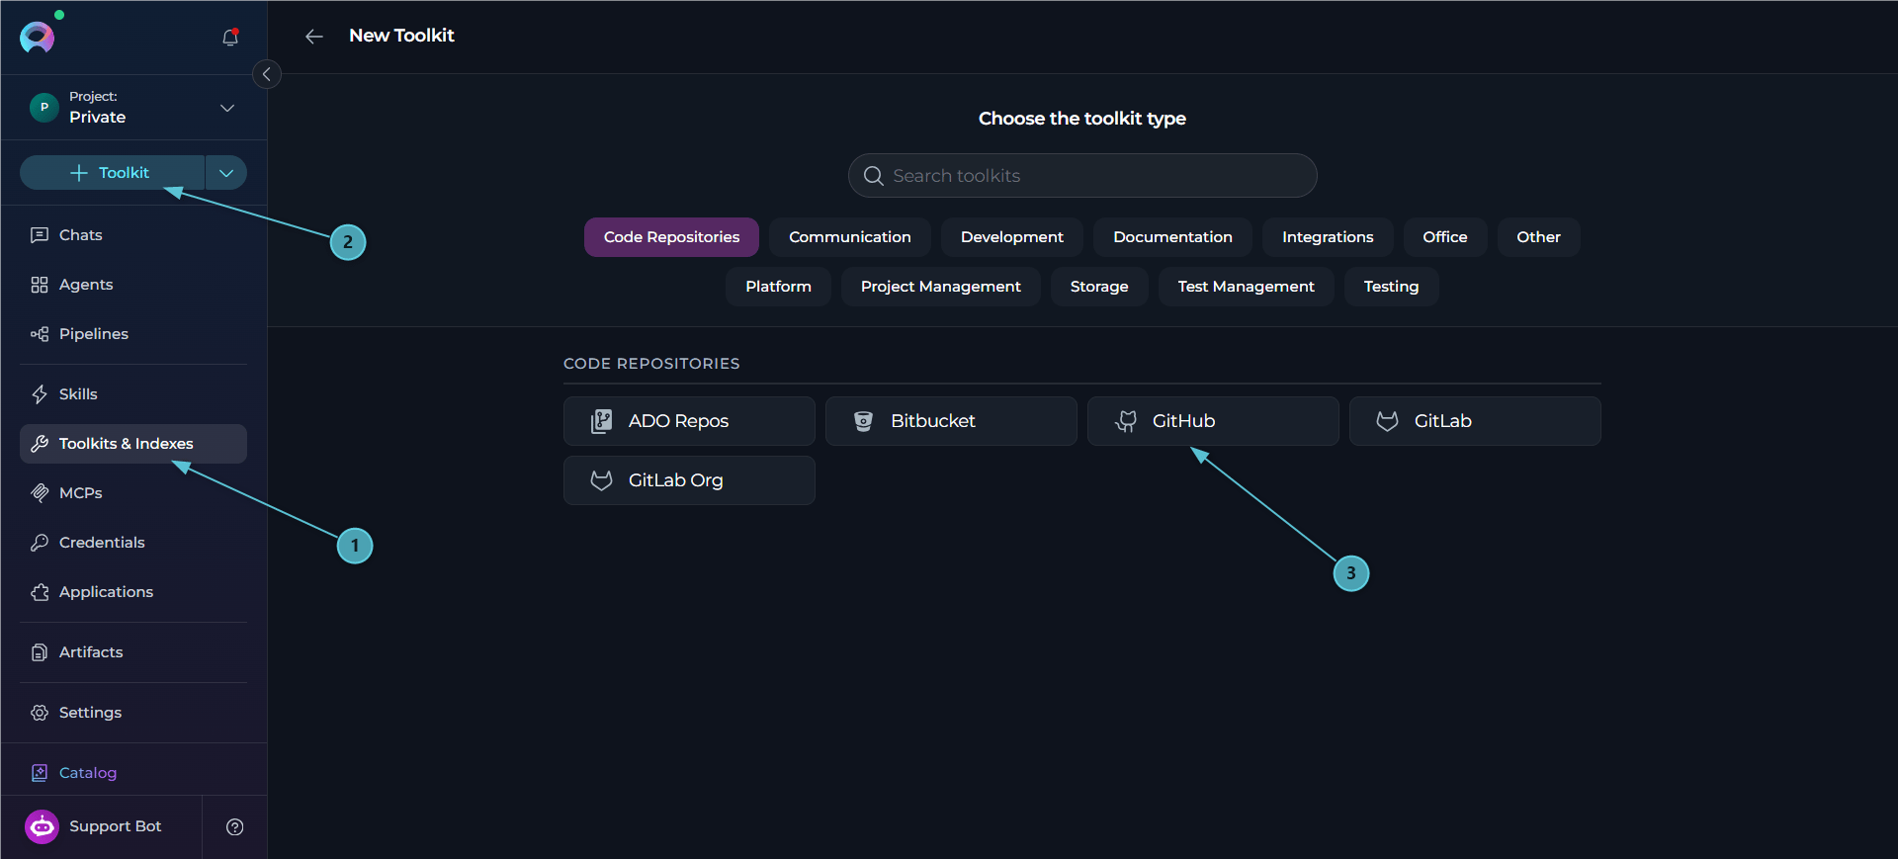Choose the Bitbucket toolkit
Image resolution: width=1898 pixels, height=859 pixels.
(x=951, y=421)
